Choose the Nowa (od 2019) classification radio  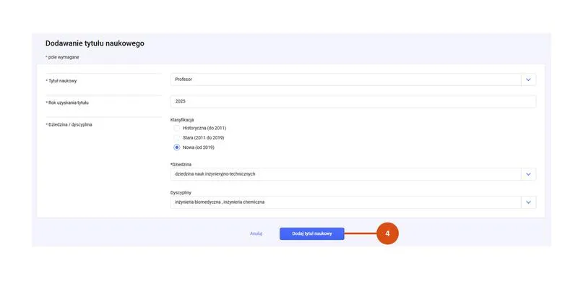coord(177,147)
